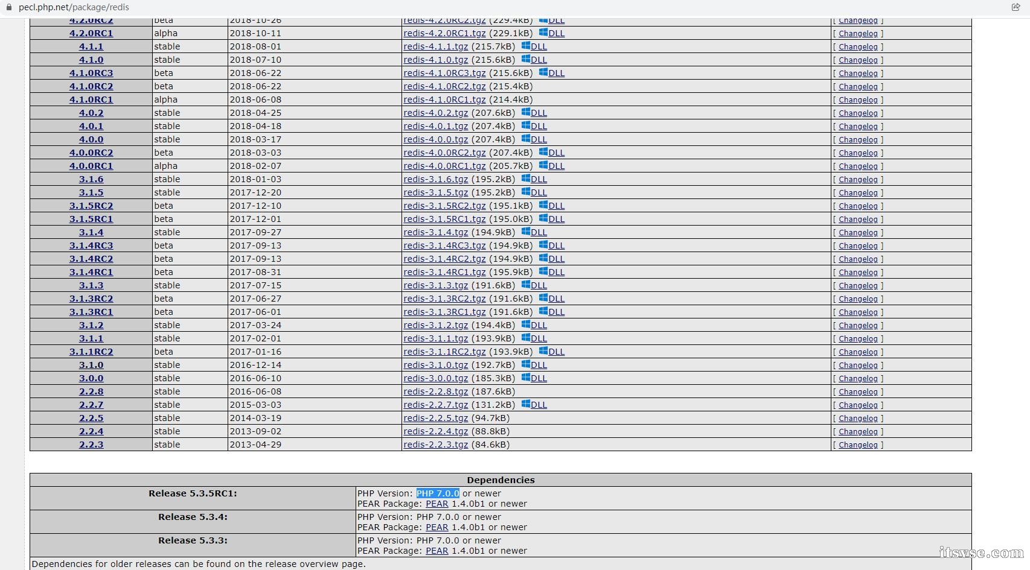Download redis-2.2.3.tgz
1030x570 pixels.
(x=435, y=445)
